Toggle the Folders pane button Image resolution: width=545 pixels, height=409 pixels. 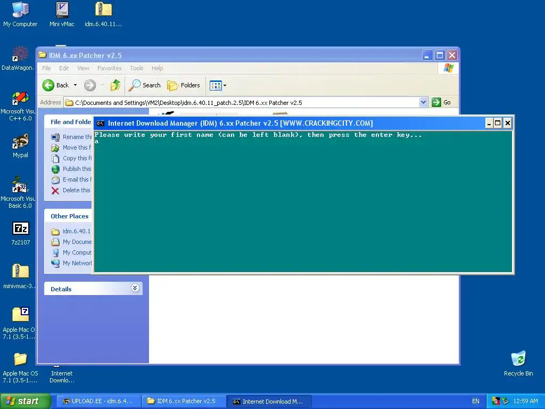[x=184, y=85]
